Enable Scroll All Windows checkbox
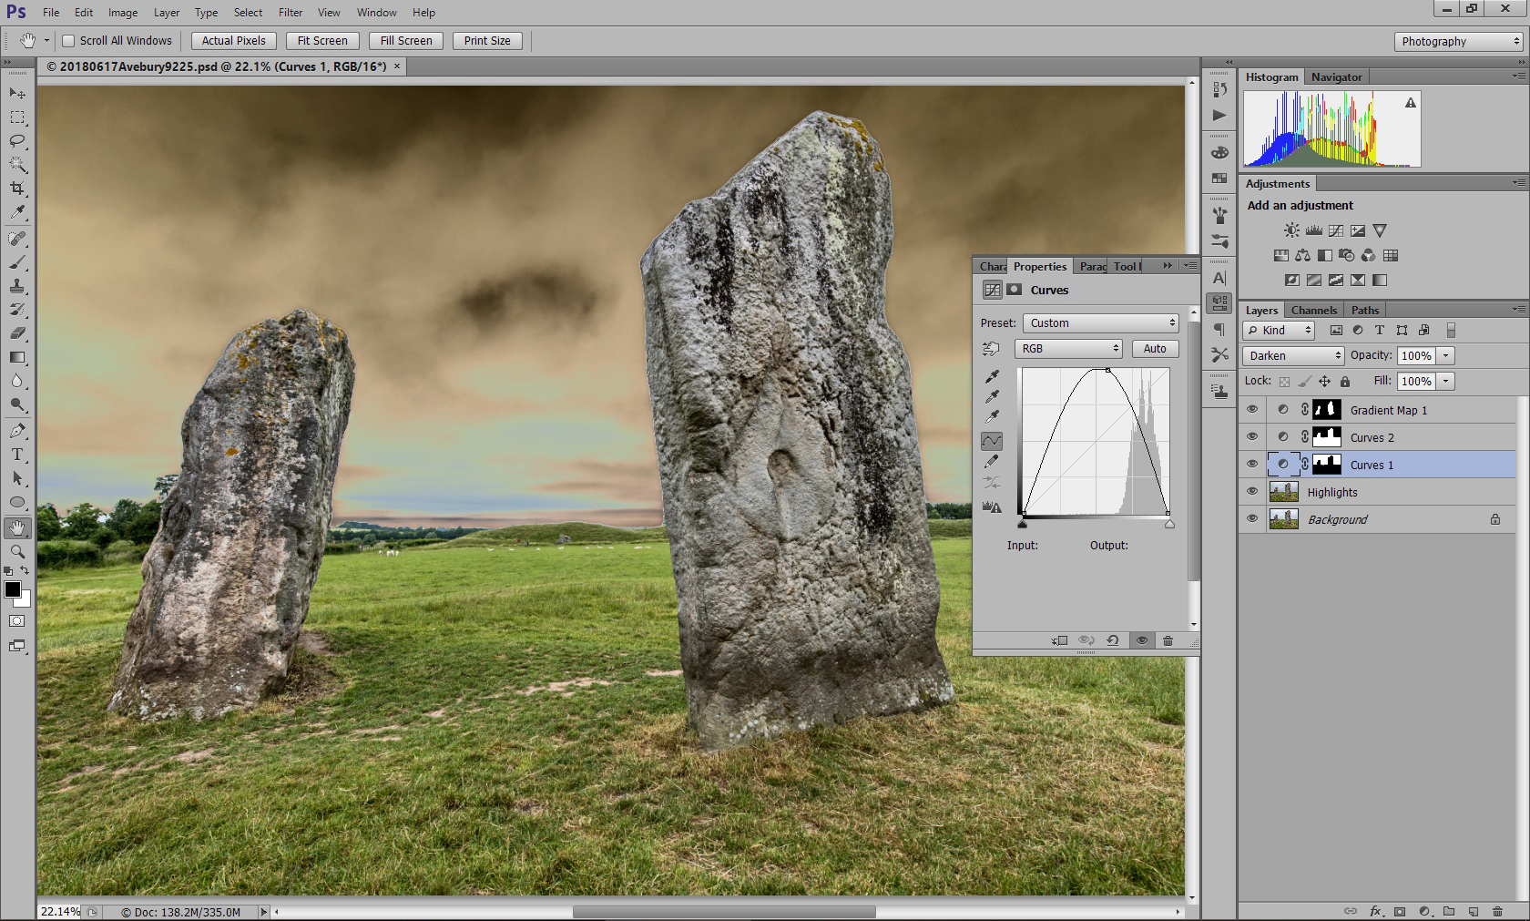Image resolution: width=1530 pixels, height=921 pixels. tap(68, 41)
